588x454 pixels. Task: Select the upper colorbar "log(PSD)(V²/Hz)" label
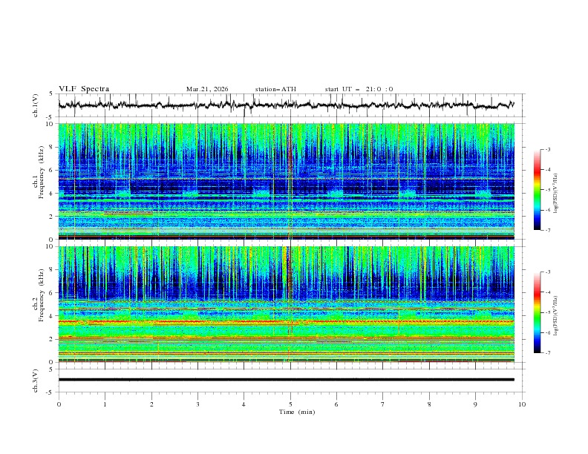(556, 194)
